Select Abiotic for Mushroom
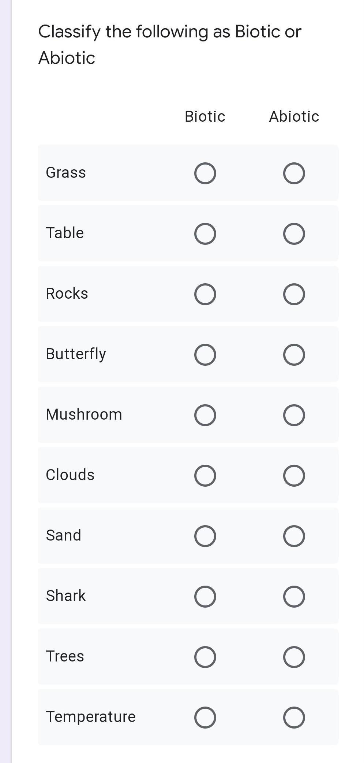 coord(294,415)
